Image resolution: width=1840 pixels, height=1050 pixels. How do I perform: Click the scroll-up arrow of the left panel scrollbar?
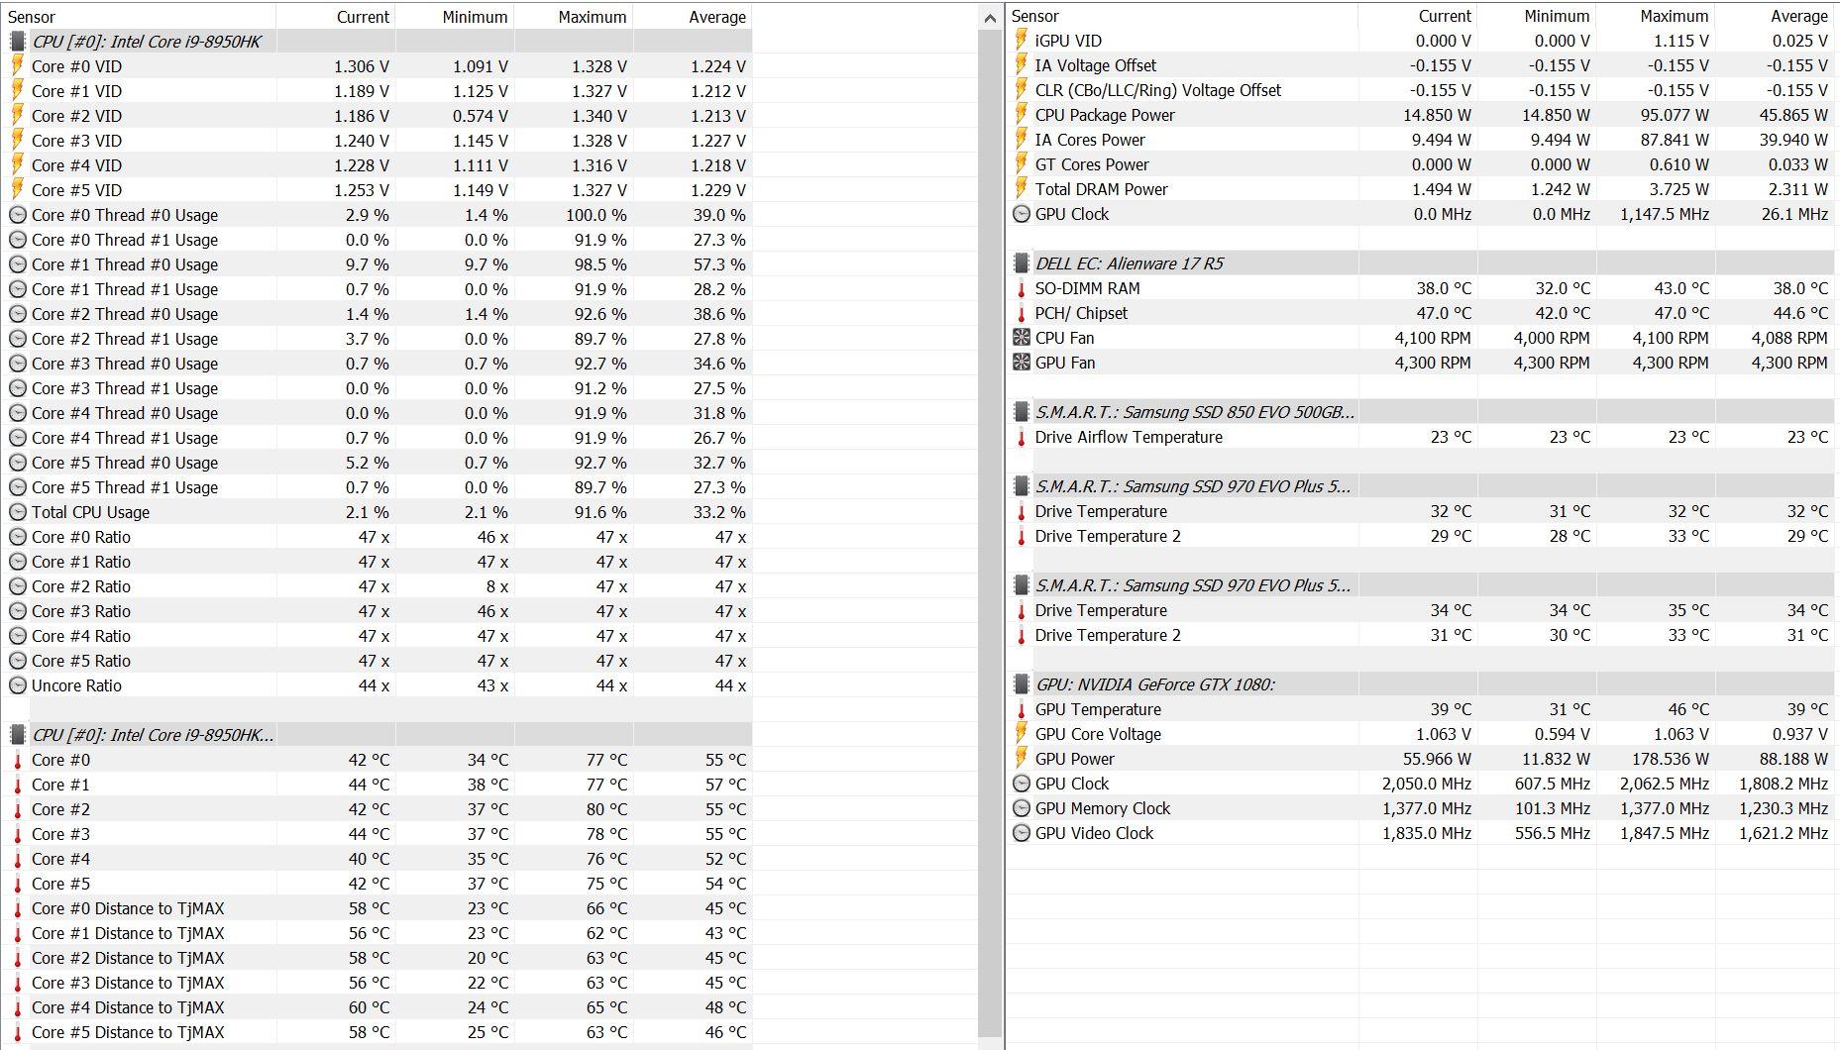tap(990, 18)
